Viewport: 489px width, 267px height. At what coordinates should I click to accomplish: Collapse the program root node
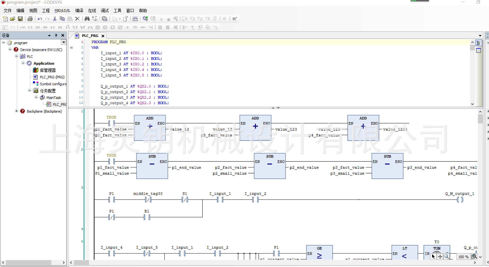[x=3, y=42]
